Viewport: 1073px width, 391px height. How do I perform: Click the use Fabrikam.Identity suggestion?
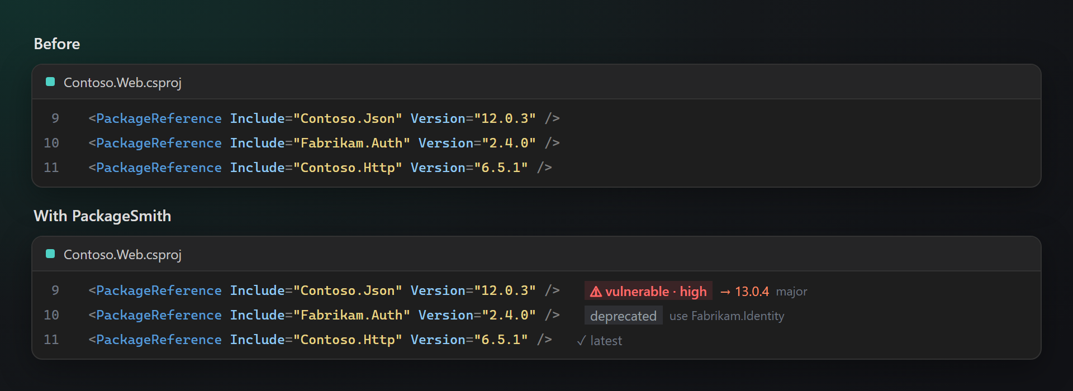(727, 316)
